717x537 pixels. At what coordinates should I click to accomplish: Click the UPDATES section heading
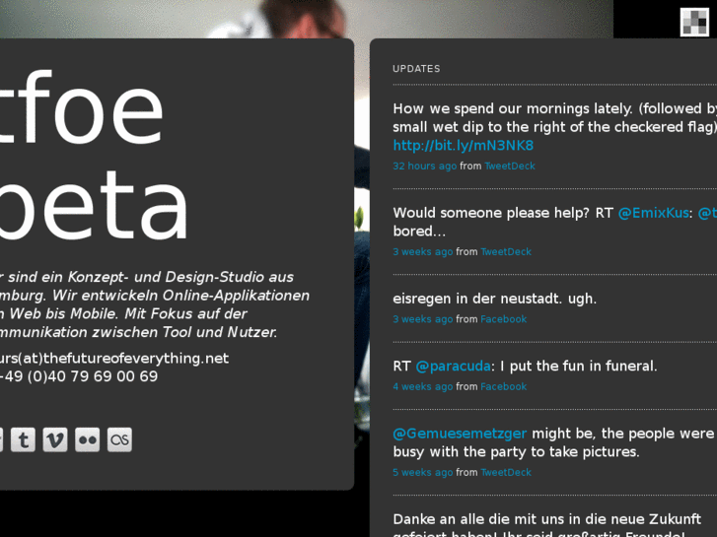416,69
